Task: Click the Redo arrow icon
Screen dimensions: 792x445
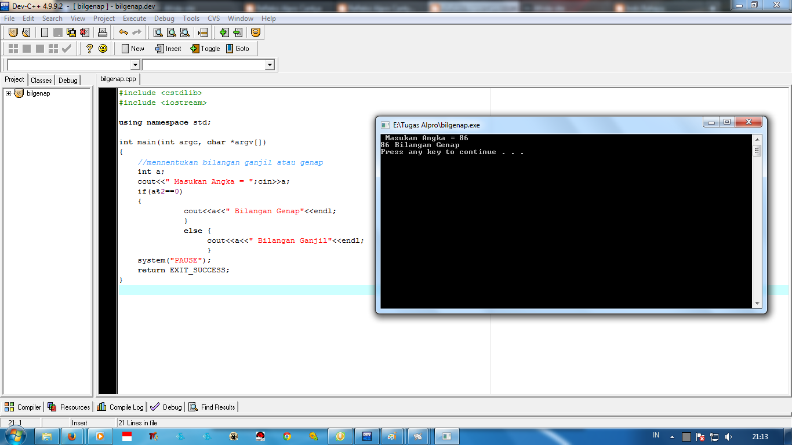Action: pos(137,32)
